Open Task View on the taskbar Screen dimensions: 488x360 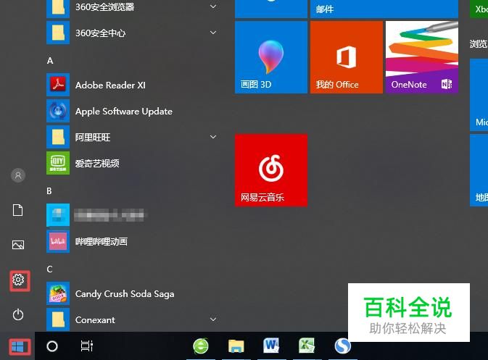pos(87,346)
